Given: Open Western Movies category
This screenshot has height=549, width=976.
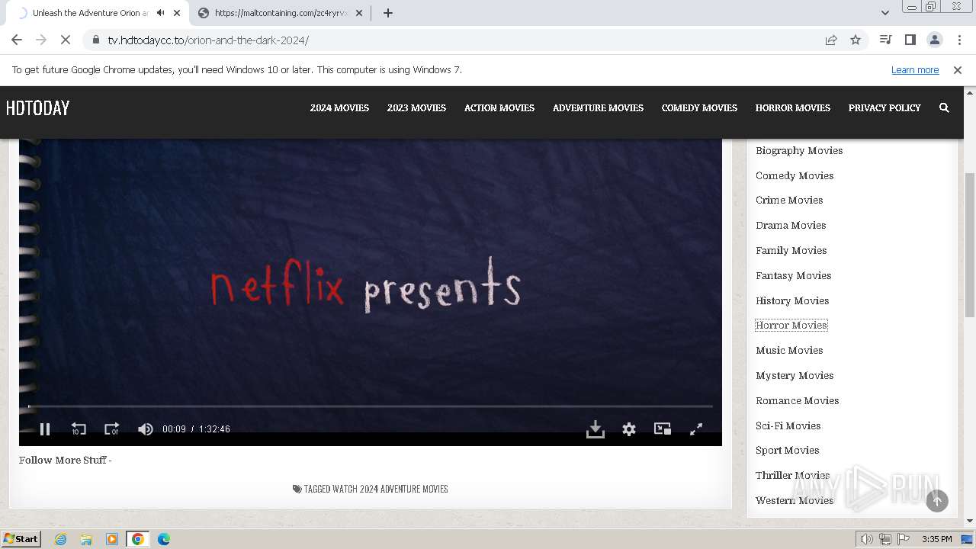Looking at the screenshot, I should 794,500.
